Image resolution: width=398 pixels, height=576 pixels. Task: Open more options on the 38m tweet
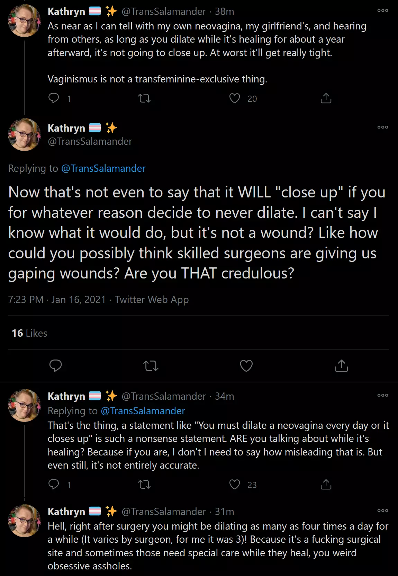(x=382, y=10)
